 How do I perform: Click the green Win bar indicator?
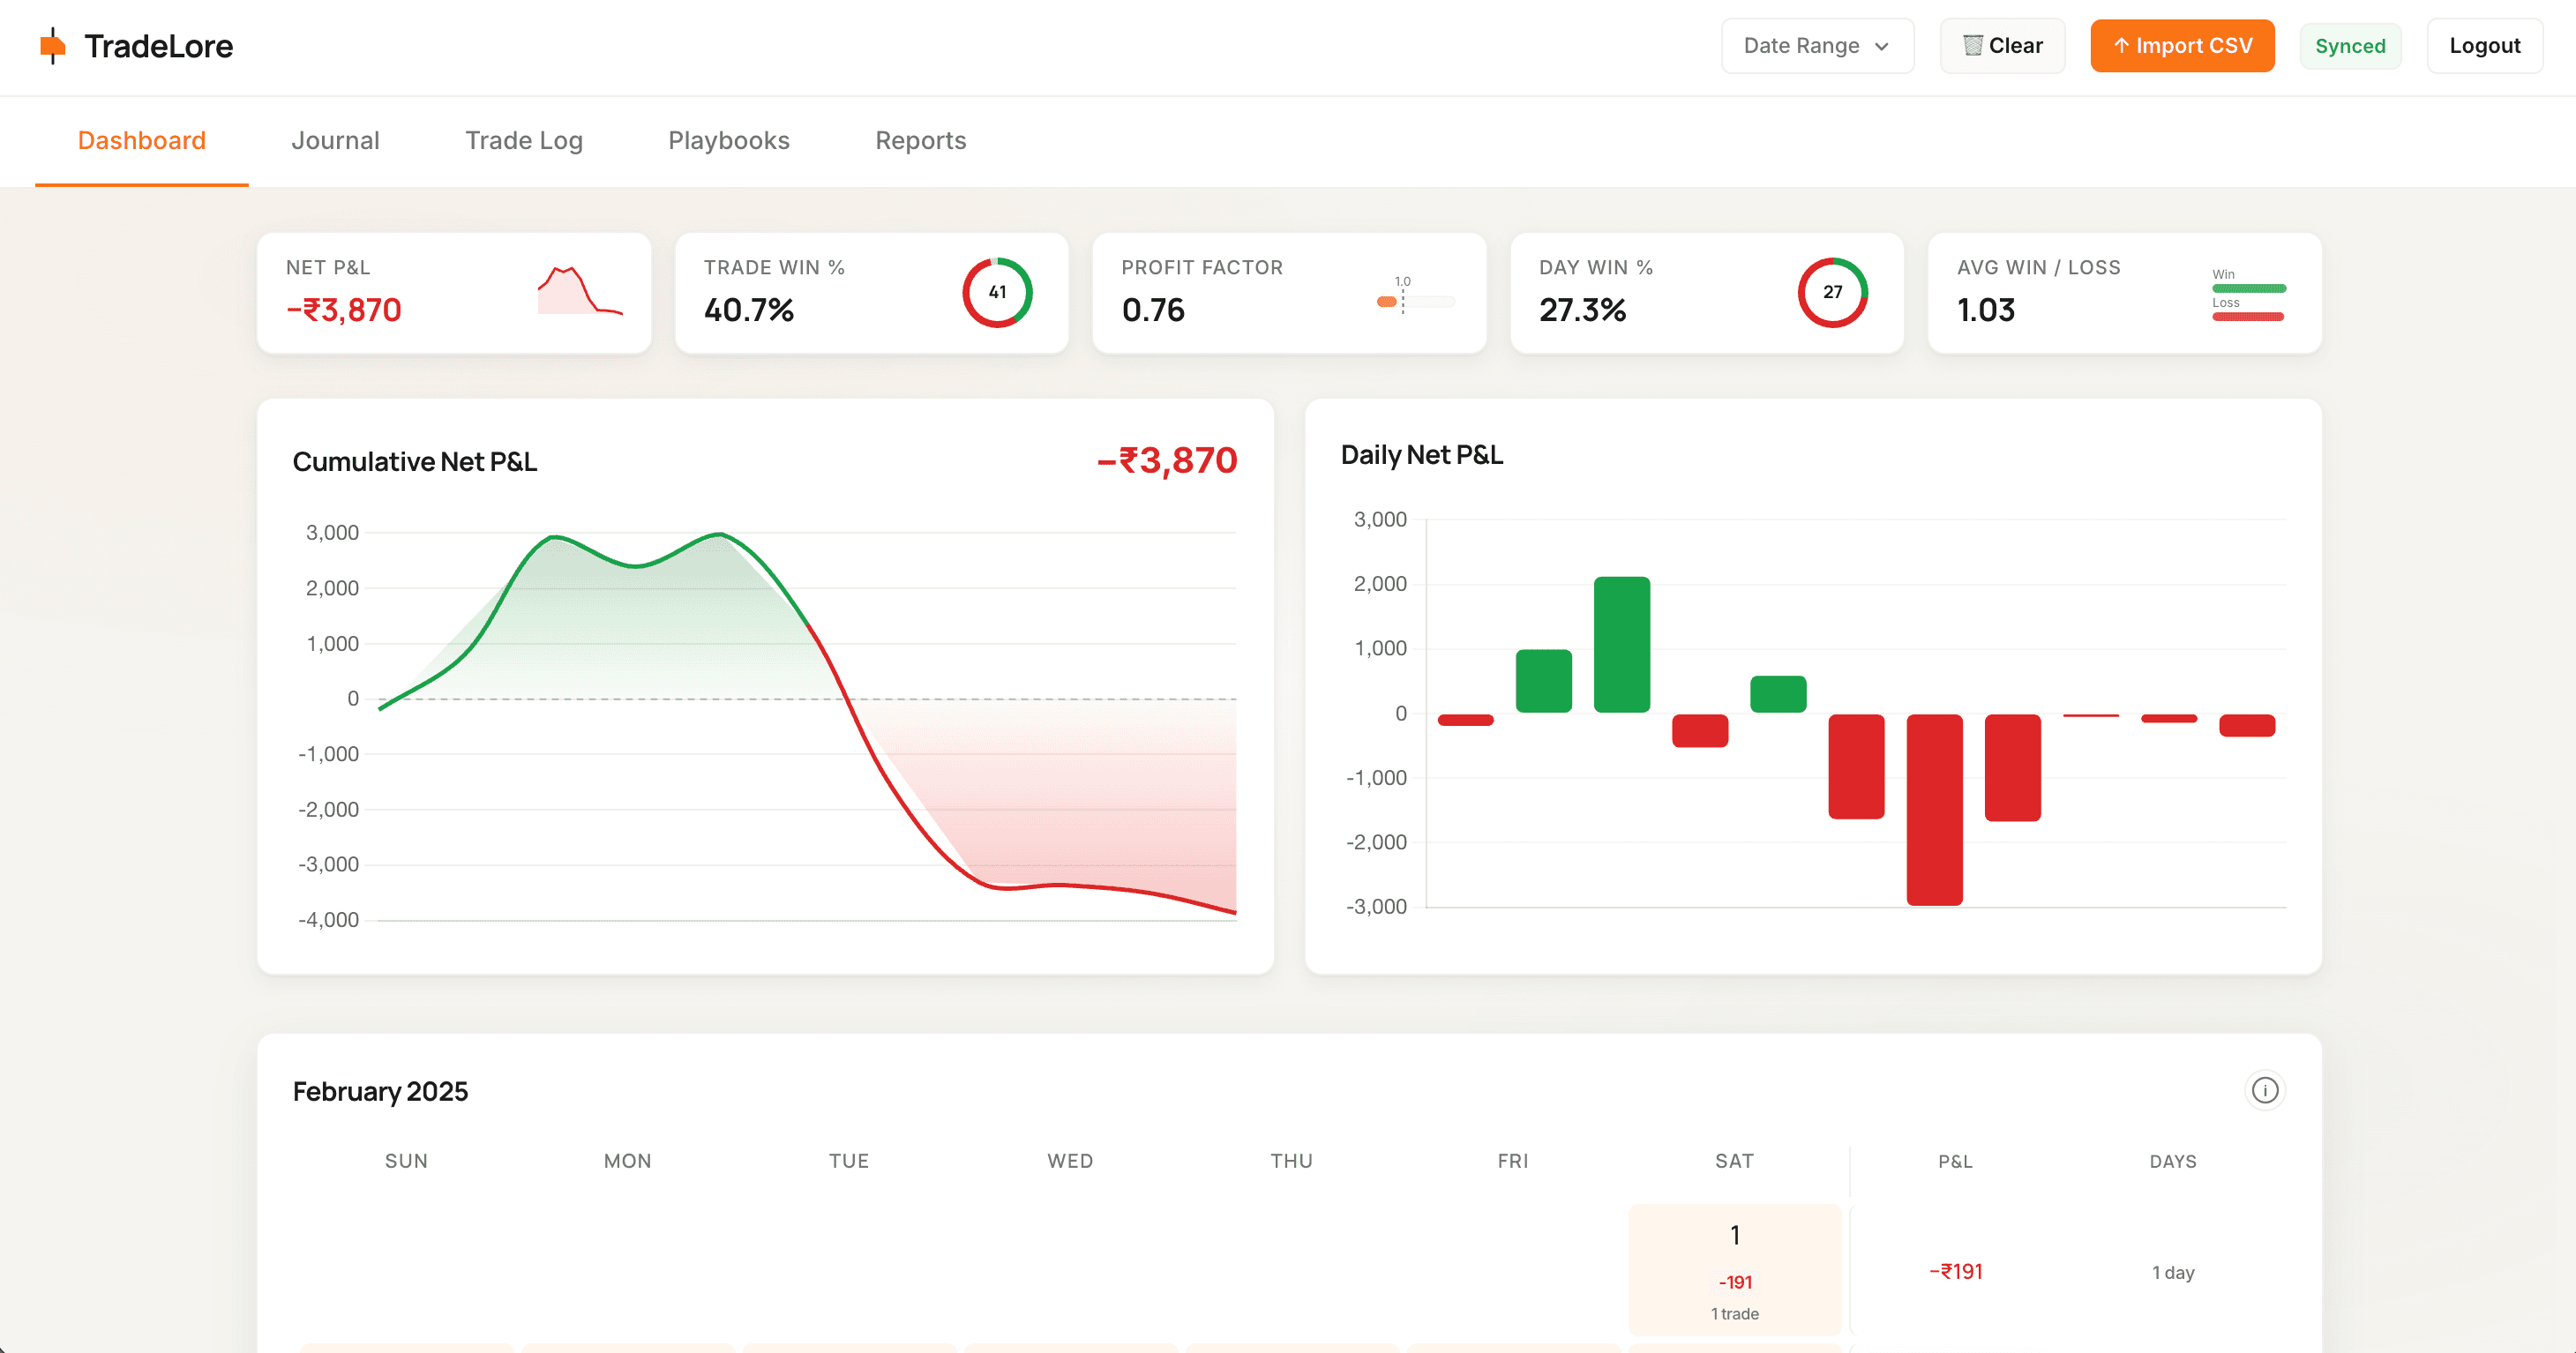pos(2249,288)
